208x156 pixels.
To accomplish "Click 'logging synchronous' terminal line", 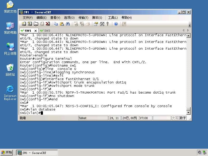I will point(57,72).
